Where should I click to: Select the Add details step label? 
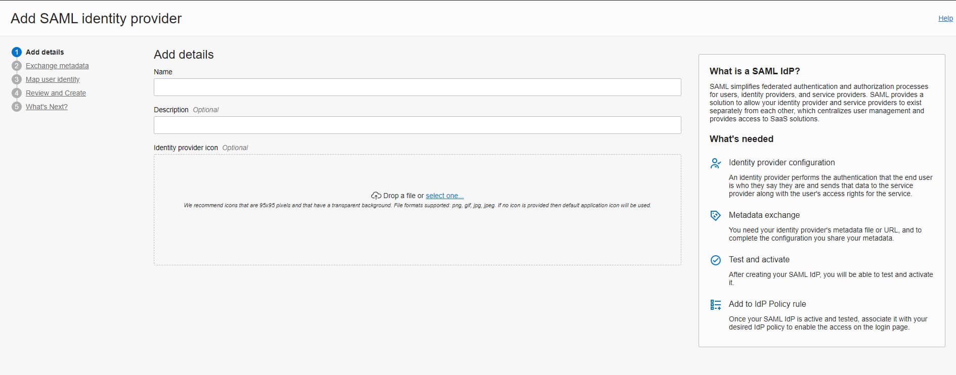point(45,52)
